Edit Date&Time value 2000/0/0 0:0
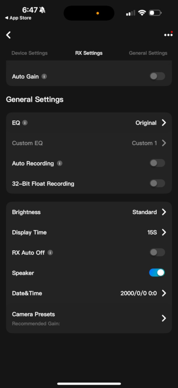This screenshot has height=388, width=178. [139, 293]
